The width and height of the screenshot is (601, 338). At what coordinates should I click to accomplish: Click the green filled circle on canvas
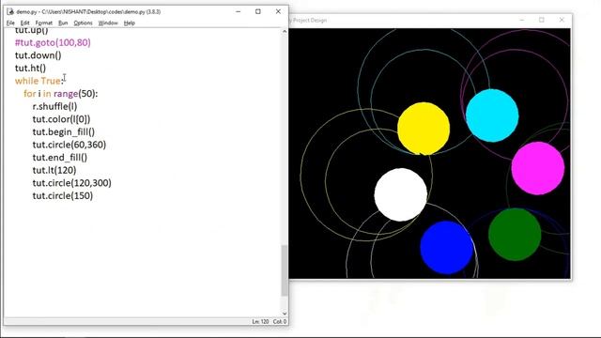click(515, 235)
